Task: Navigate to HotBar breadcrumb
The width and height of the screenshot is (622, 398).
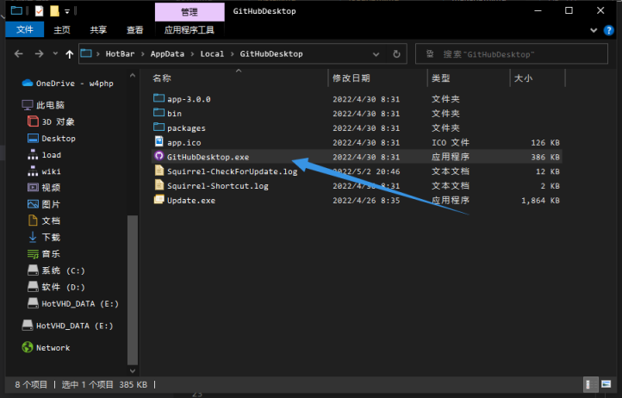Action: pyautogui.click(x=120, y=54)
